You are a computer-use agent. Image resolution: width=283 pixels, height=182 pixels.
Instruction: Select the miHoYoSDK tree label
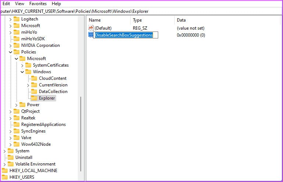[33, 39]
